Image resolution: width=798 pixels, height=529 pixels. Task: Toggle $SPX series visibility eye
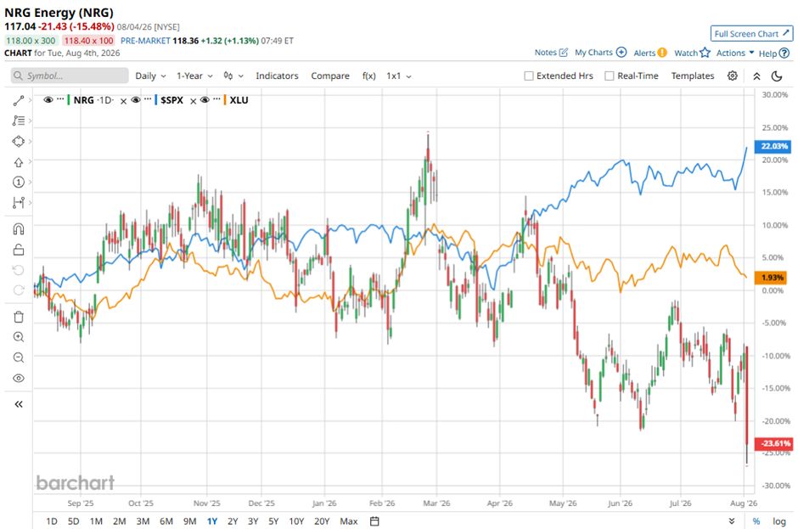pos(135,100)
